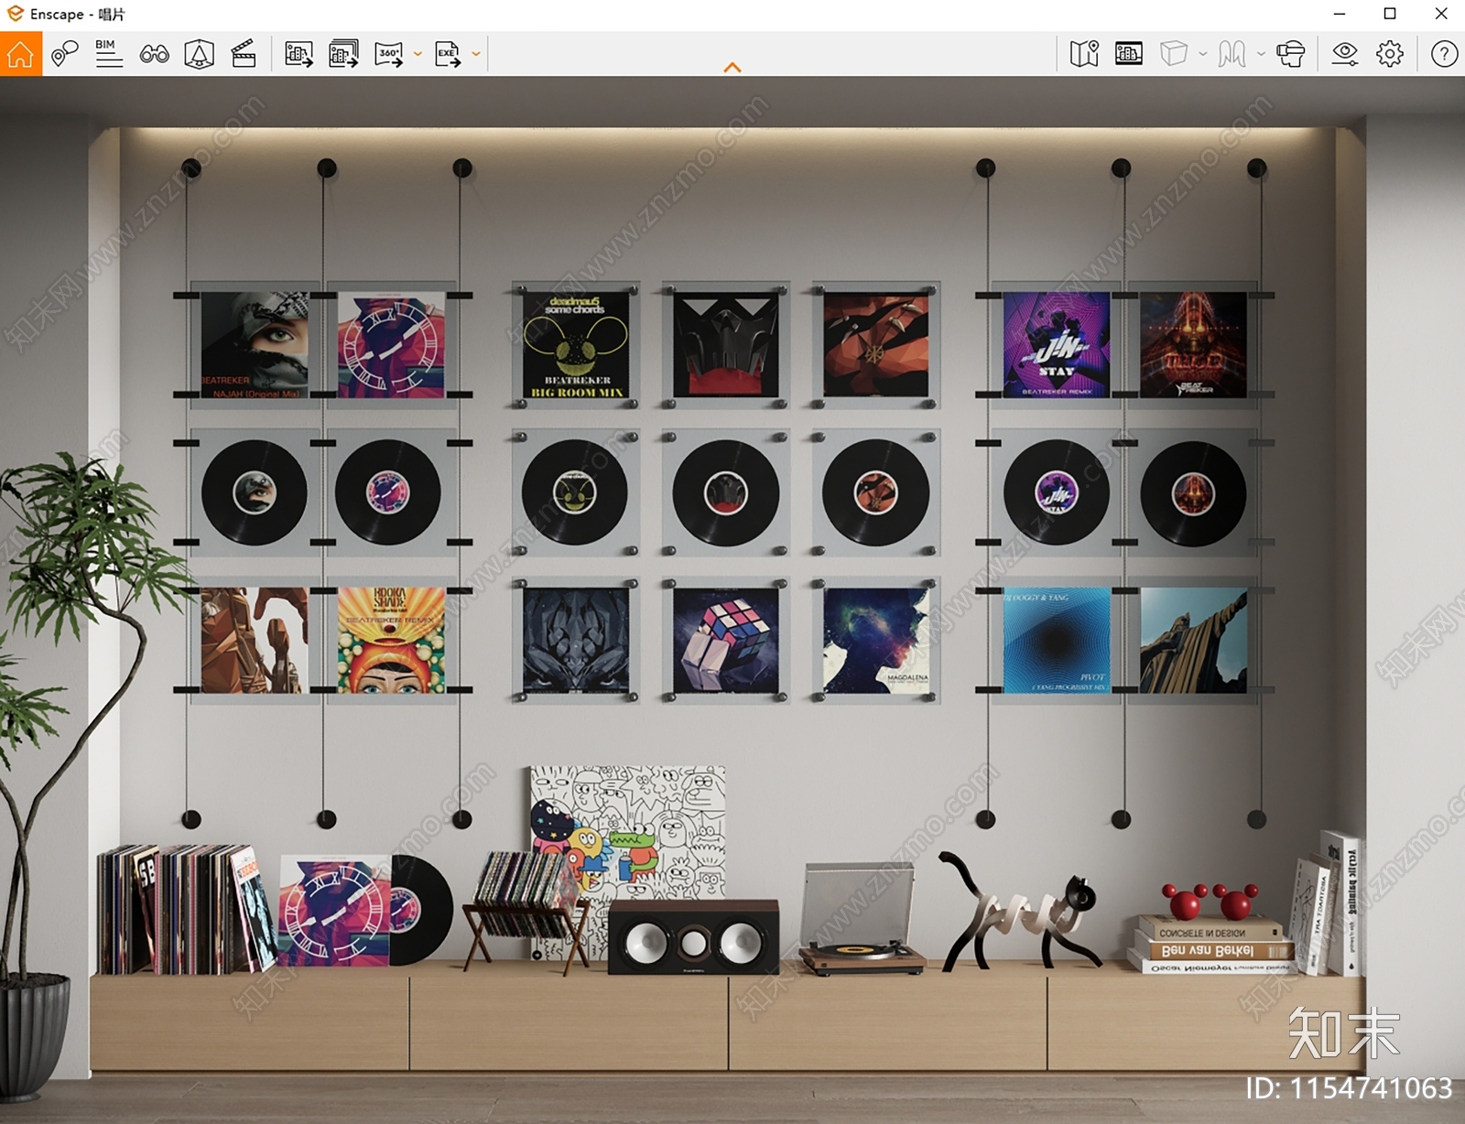Enable the VR Headset mode
Image resolution: width=1465 pixels, height=1124 pixels.
coord(1291,54)
